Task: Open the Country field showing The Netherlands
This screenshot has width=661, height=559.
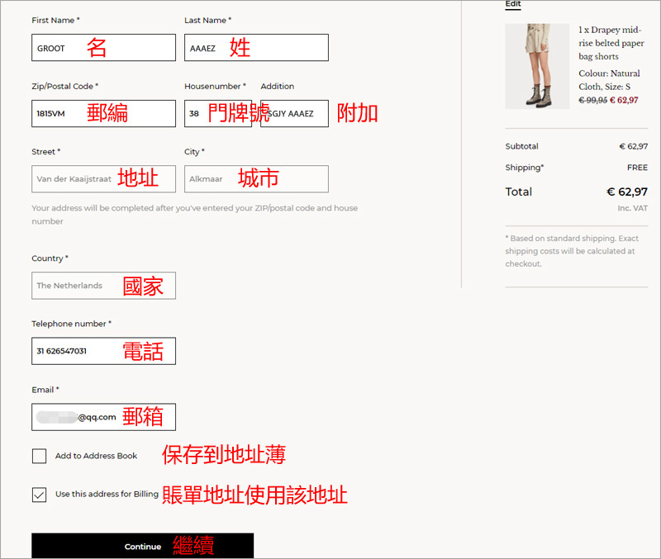Action: [103, 286]
